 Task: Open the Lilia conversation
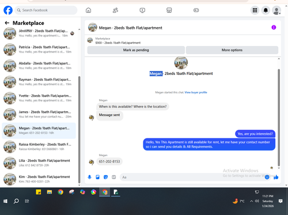pos(39,163)
